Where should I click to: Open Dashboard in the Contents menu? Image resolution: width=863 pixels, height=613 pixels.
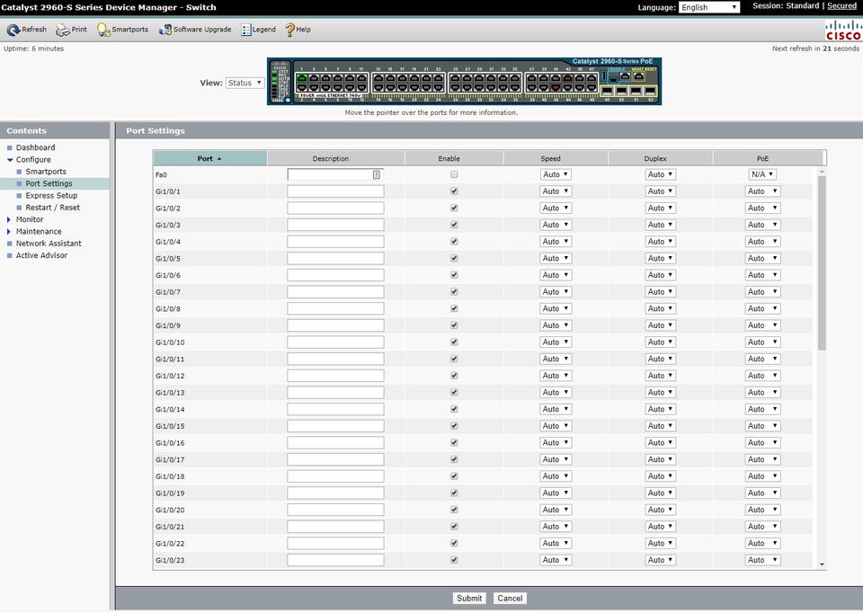point(35,147)
